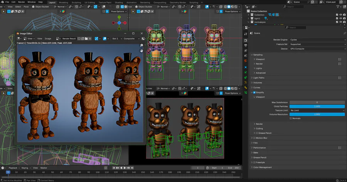Open the World properties tab icon
The width and height of the screenshot is (347, 182).
[x=246, y=61]
